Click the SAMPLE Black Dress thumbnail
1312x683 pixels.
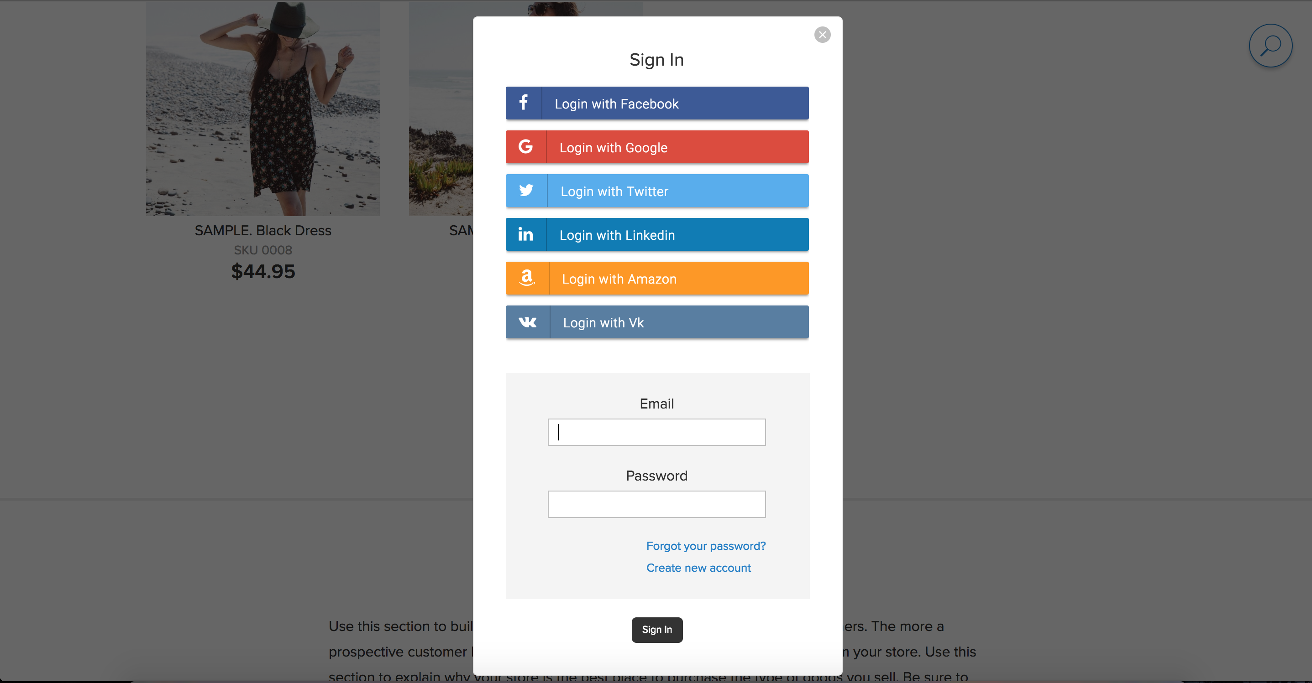pyautogui.click(x=263, y=108)
